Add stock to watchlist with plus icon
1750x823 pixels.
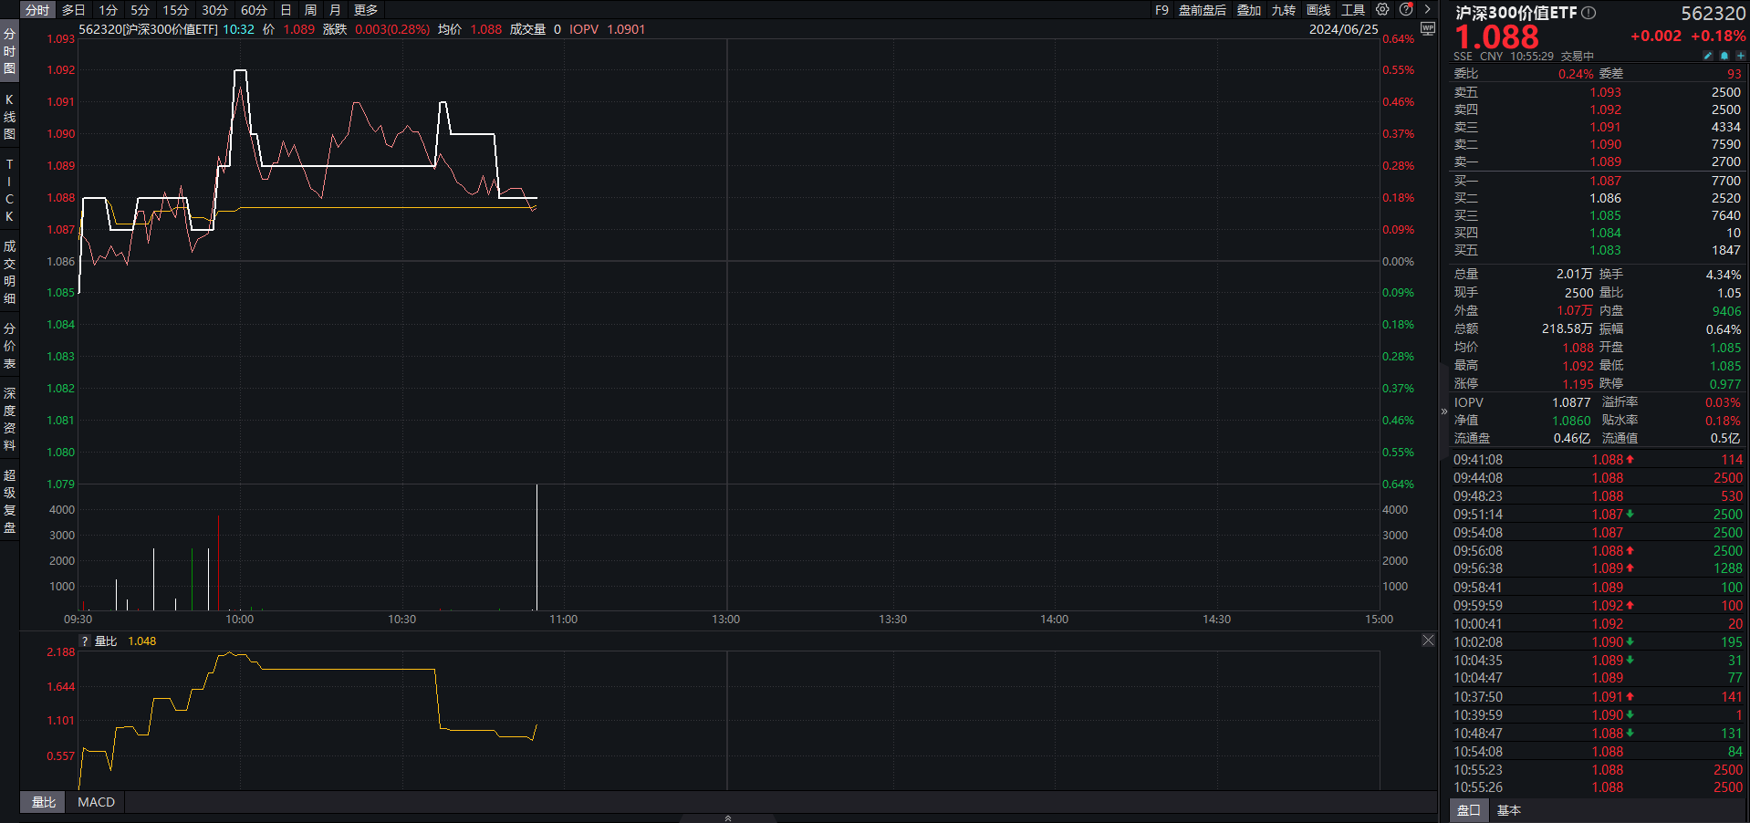point(1740,56)
